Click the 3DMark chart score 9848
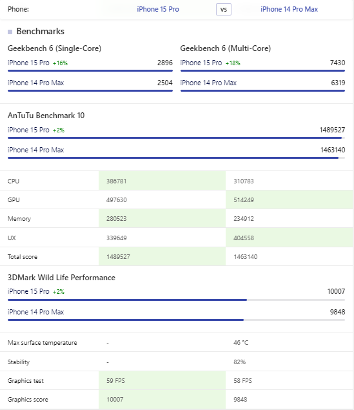The image size is (354, 410). point(337,312)
